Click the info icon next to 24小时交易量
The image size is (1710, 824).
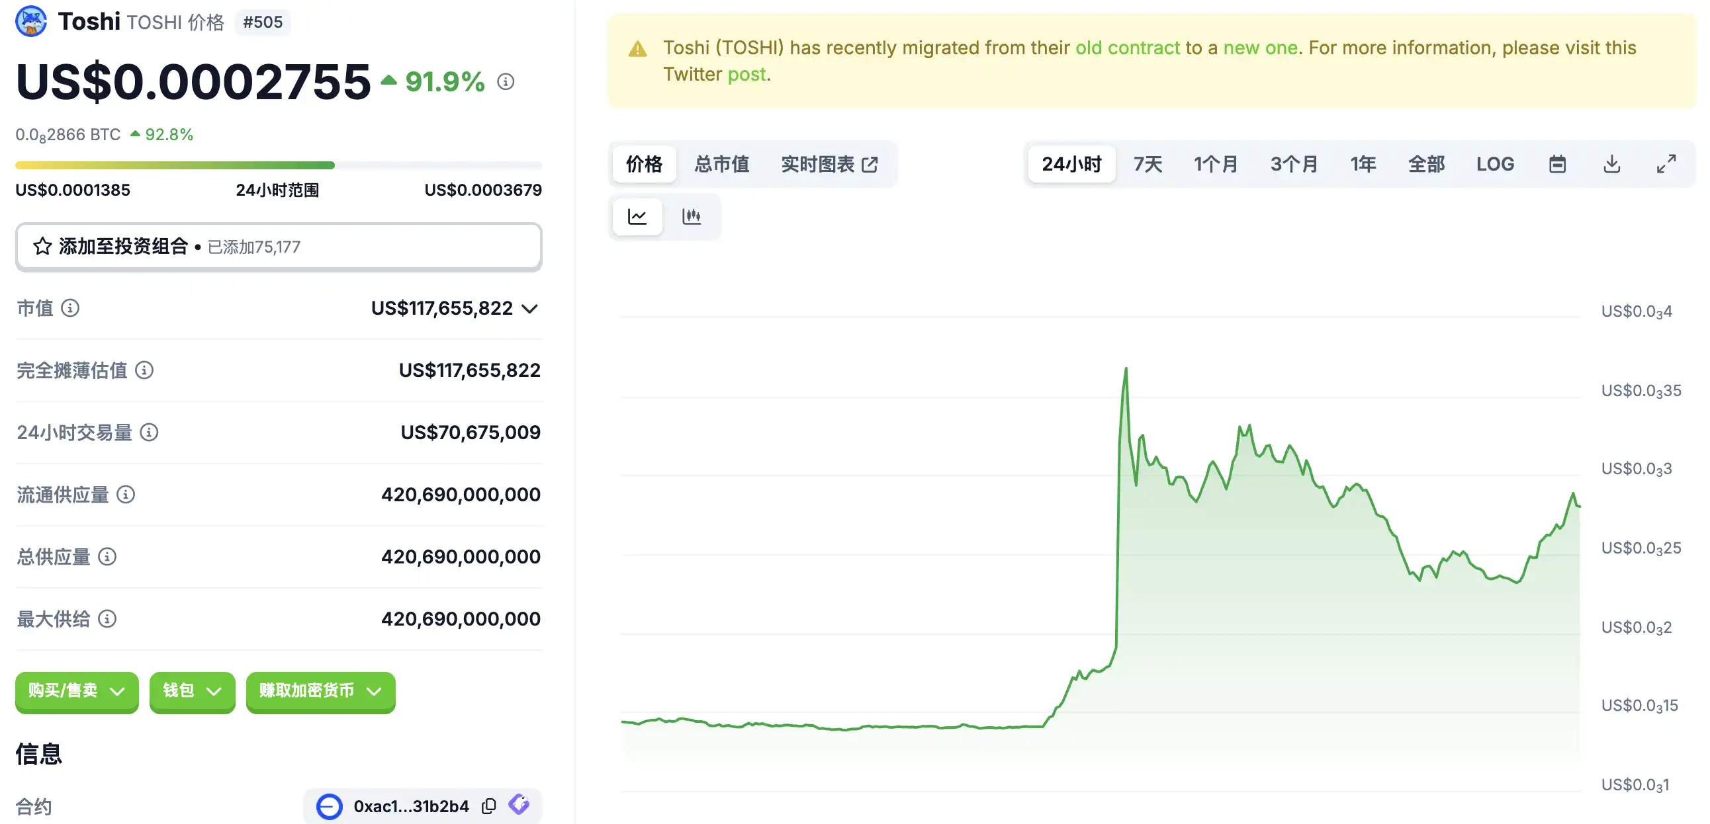(150, 433)
